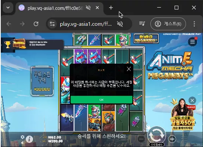Image resolution: width=203 pixels, height=147 pixels.
Task: Toggle game sound with speaker icon
Action: 23,143
